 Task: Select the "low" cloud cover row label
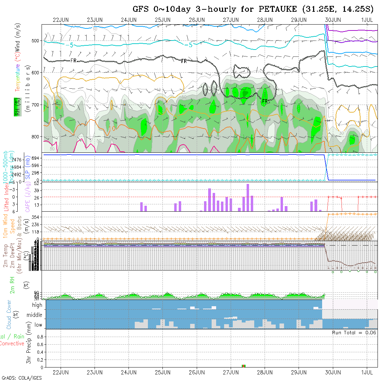pyautogui.click(x=38, y=325)
